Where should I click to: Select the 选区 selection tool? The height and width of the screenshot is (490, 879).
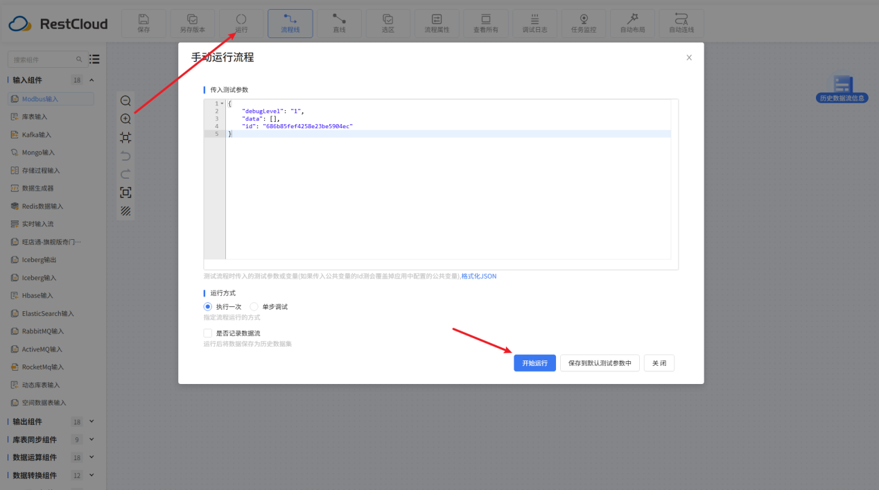tap(388, 23)
